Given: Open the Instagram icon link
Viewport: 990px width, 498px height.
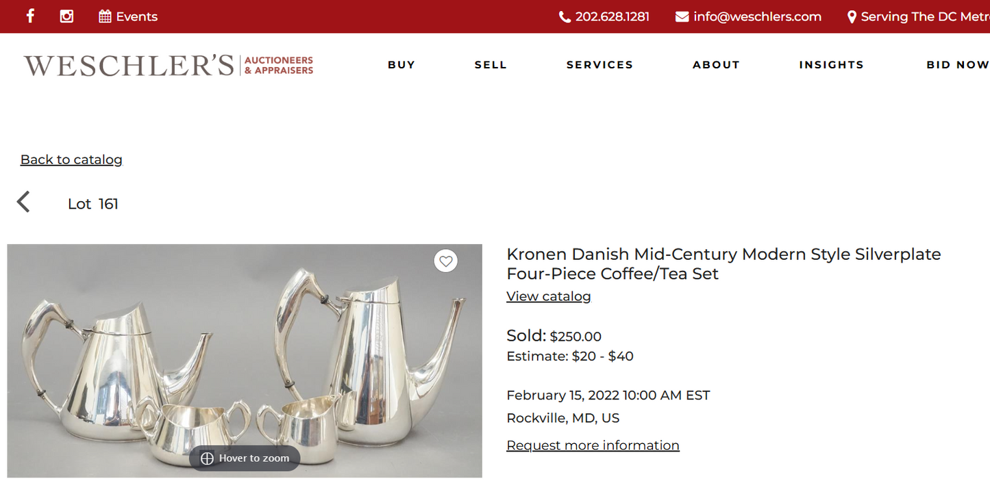Looking at the screenshot, I should [66, 16].
